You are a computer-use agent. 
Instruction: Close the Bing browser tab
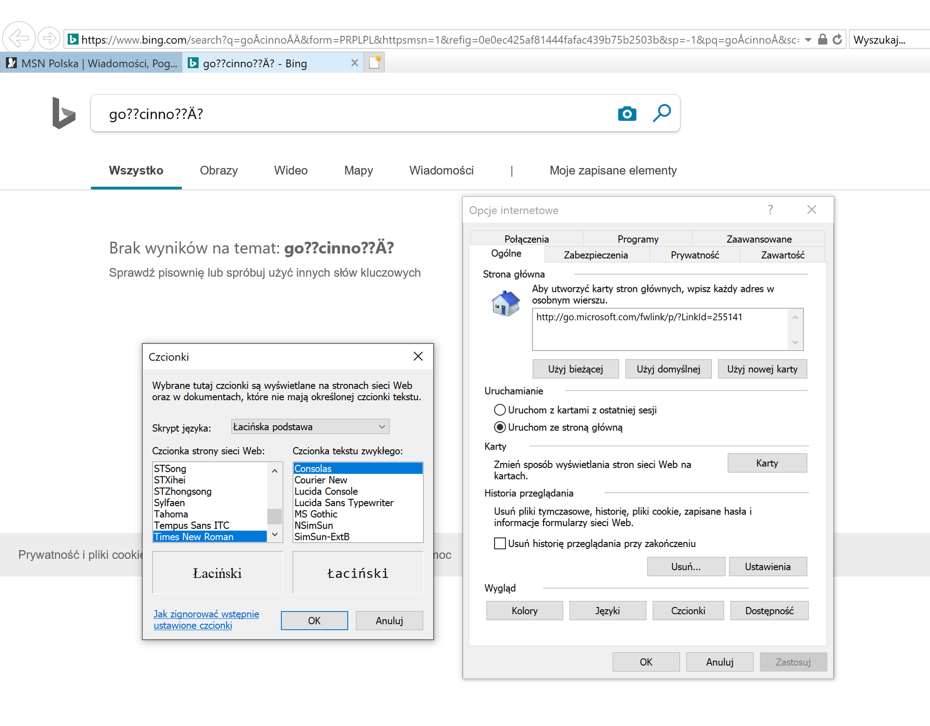[354, 63]
